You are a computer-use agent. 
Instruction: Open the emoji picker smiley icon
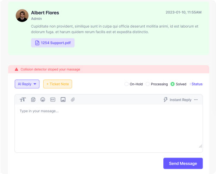(x=43, y=100)
